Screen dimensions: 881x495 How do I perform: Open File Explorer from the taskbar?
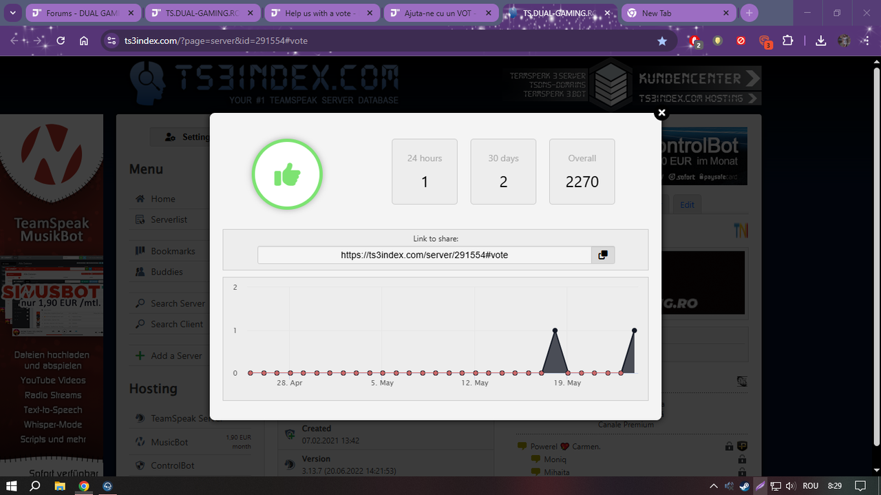click(60, 485)
